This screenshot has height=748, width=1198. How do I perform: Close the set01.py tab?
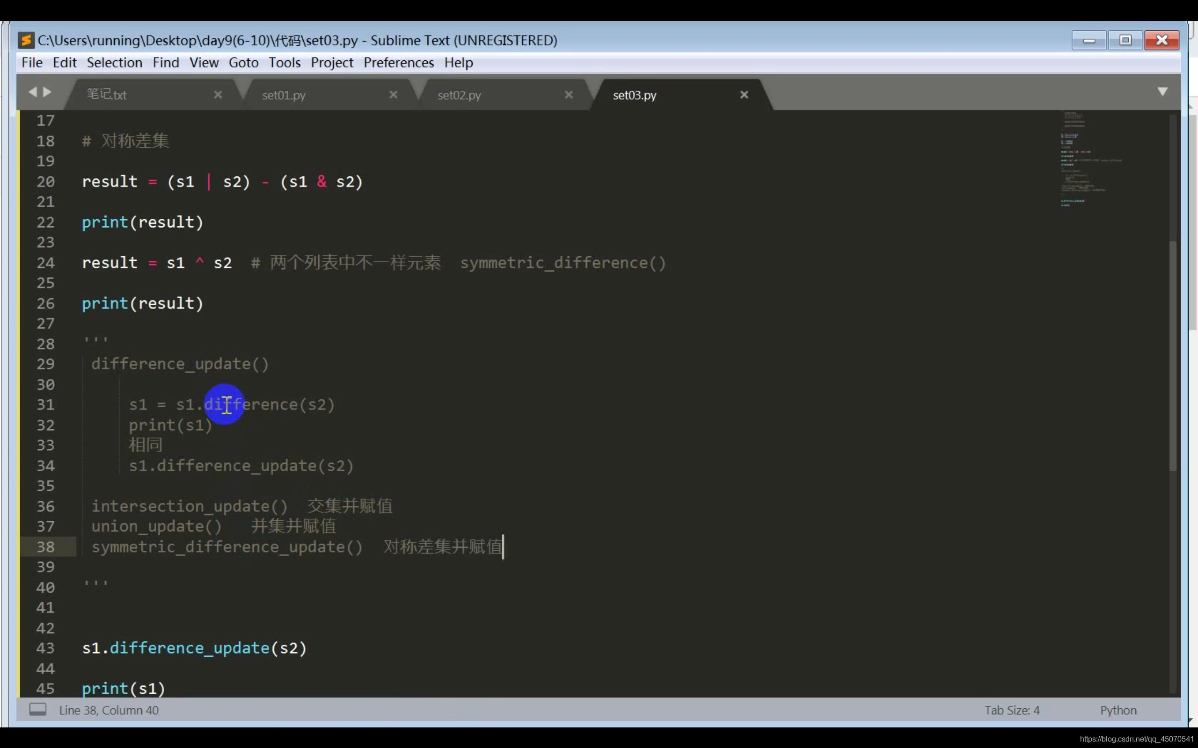pyautogui.click(x=393, y=94)
